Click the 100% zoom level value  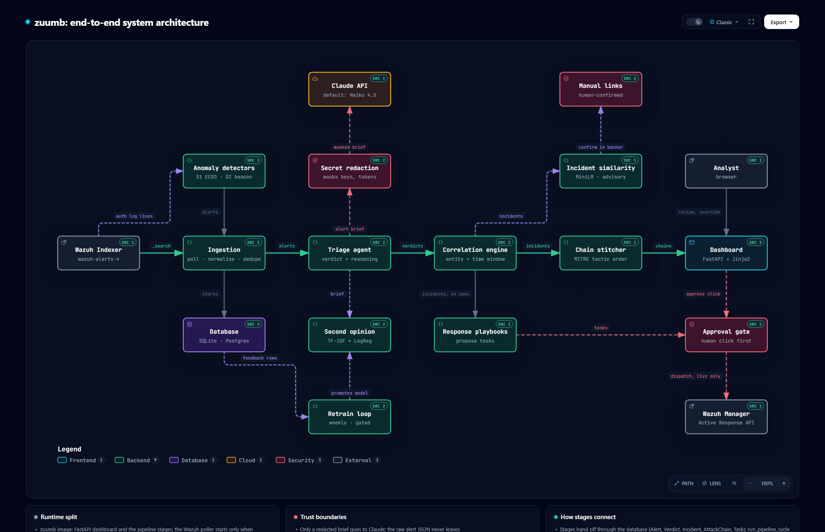[767, 483]
